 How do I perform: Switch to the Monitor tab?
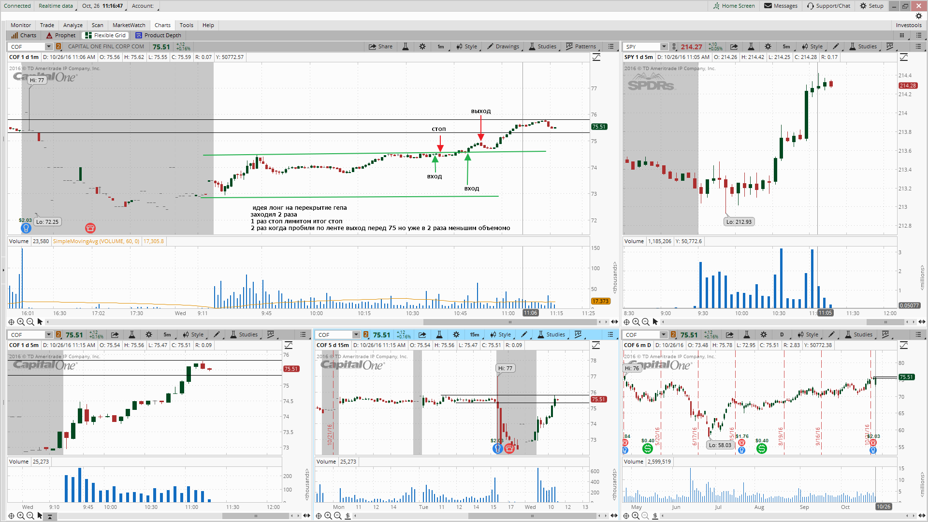tap(21, 25)
